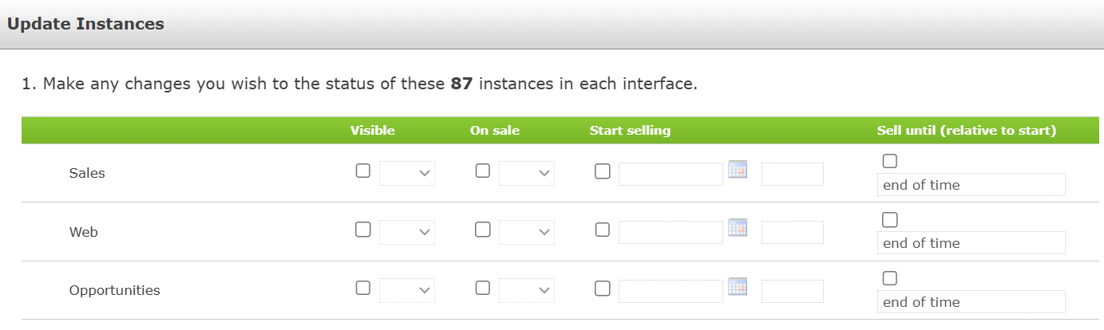Enable the Web On sale checkbox

(x=483, y=230)
